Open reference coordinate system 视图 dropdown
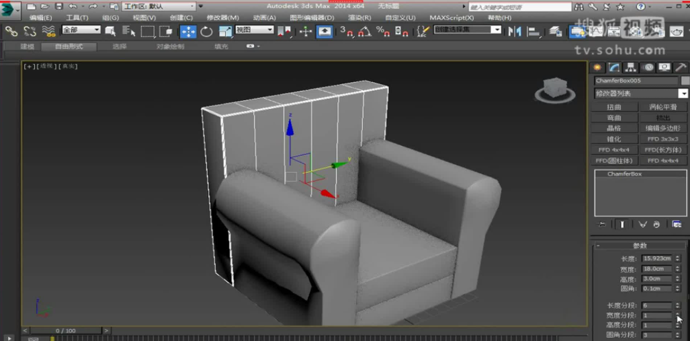Image resolution: width=690 pixels, height=341 pixels. (x=255, y=30)
